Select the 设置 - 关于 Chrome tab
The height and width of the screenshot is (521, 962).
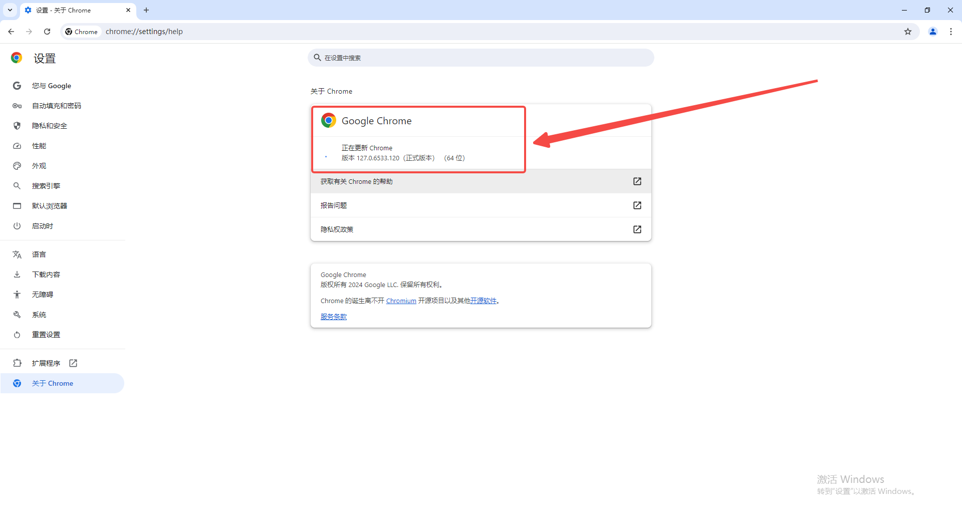(x=78, y=10)
